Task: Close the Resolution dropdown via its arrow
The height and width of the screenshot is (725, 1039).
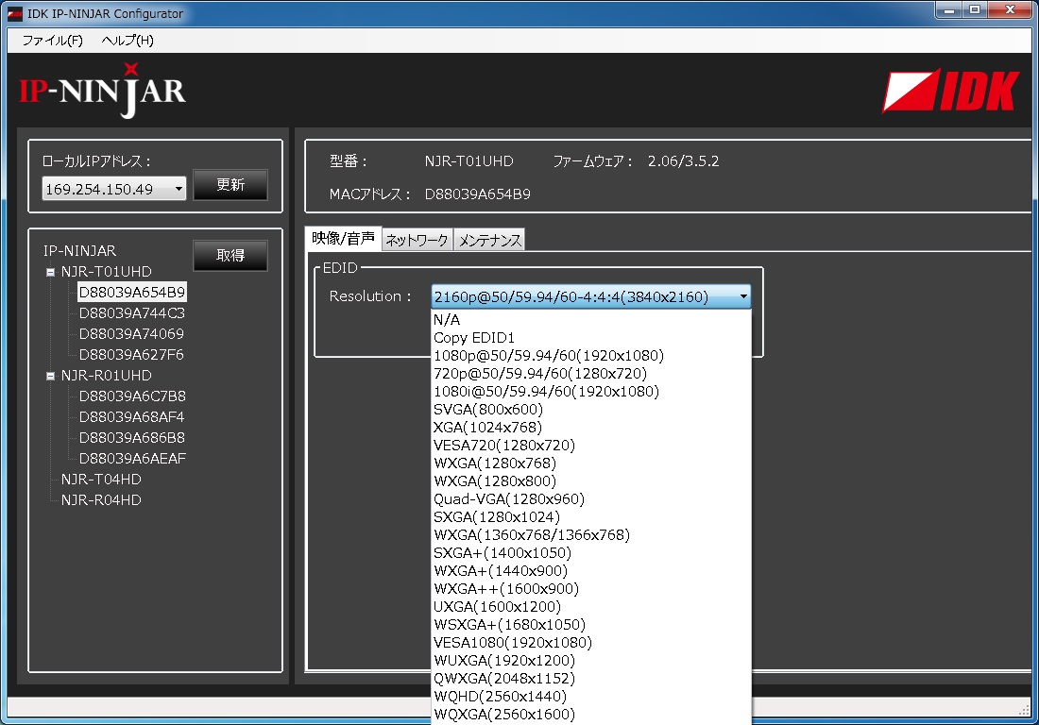Action: point(743,297)
